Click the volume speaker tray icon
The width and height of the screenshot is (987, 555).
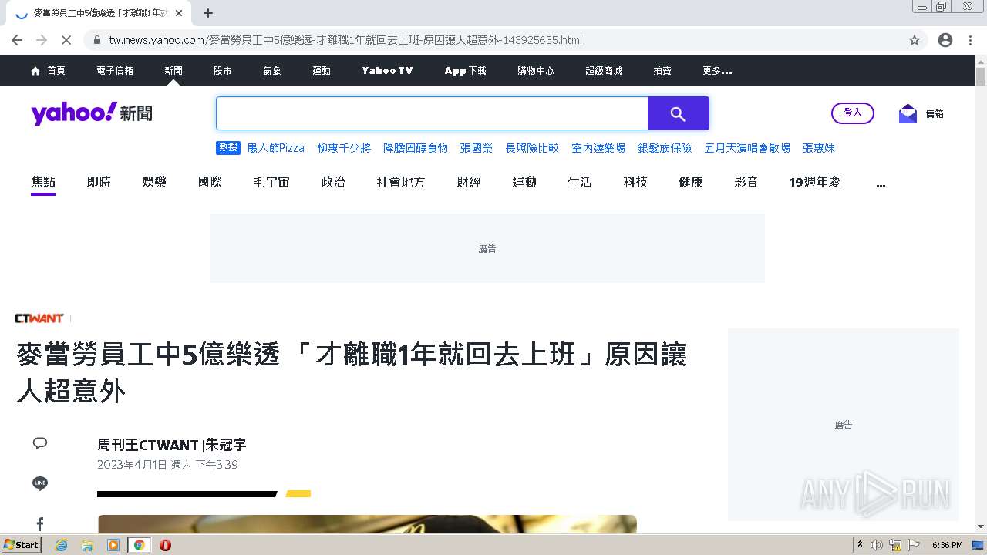pyautogui.click(x=877, y=545)
